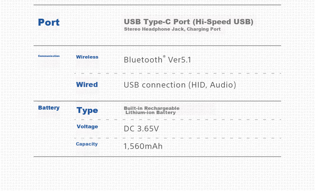The height and width of the screenshot is (191, 315).
Task: Select the "Voltage" row label
Action: (87, 127)
